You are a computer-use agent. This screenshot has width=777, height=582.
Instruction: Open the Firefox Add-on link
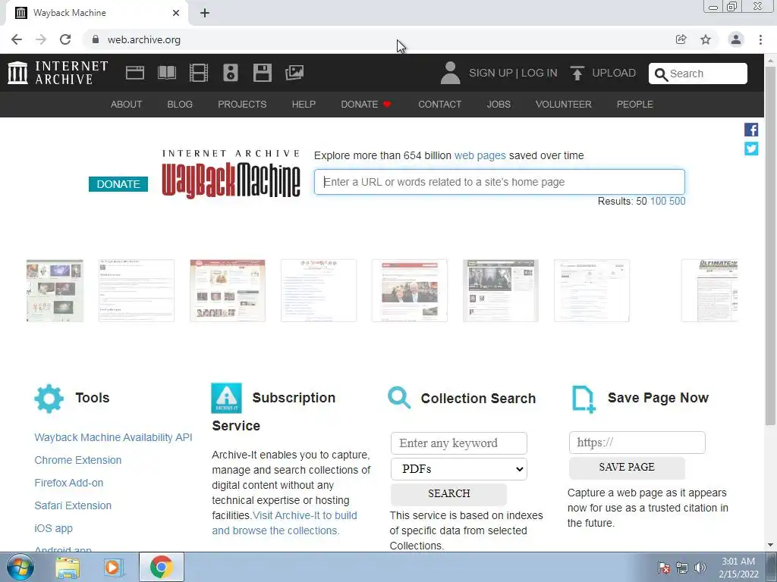coord(69,483)
